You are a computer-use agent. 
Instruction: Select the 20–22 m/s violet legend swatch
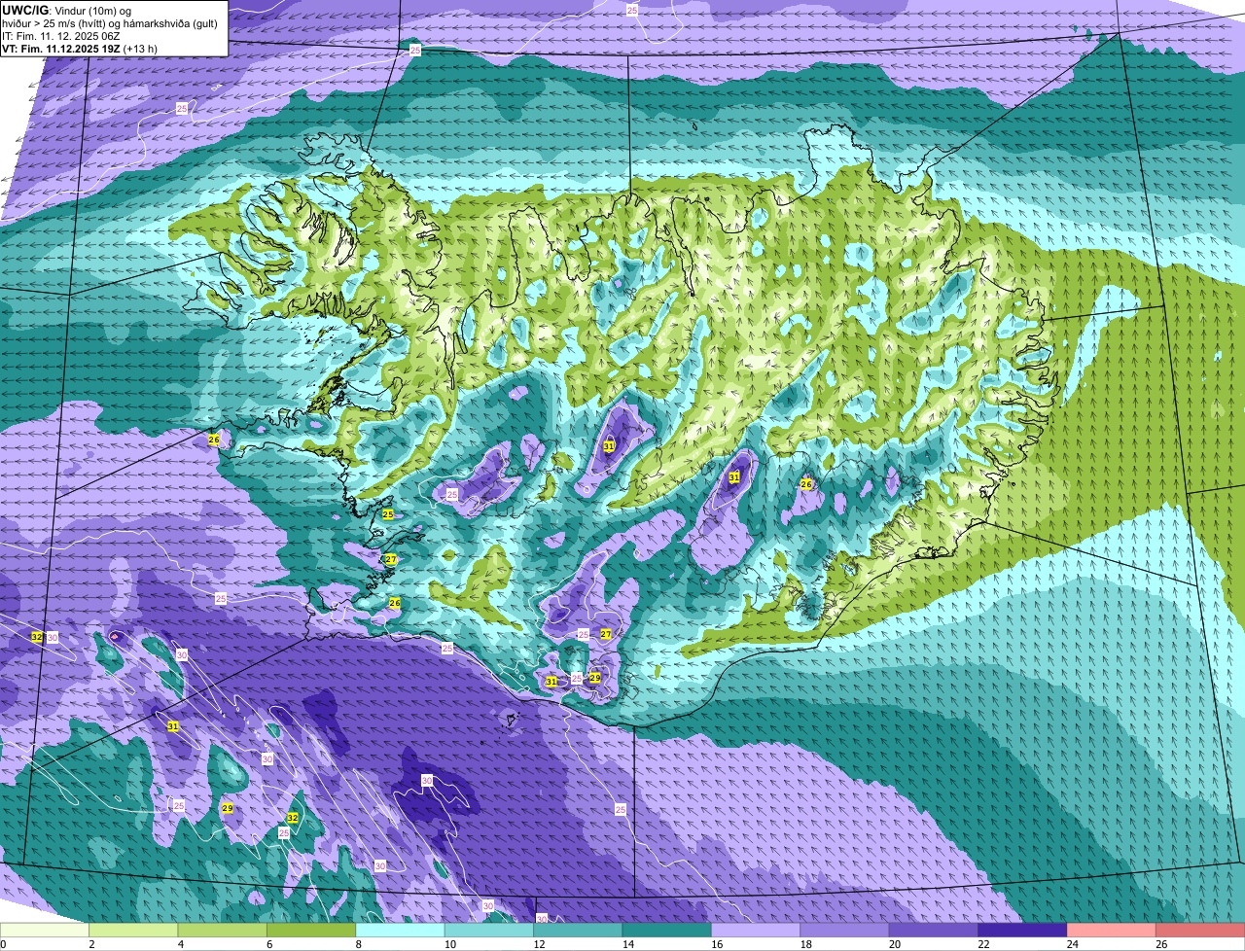point(935,931)
